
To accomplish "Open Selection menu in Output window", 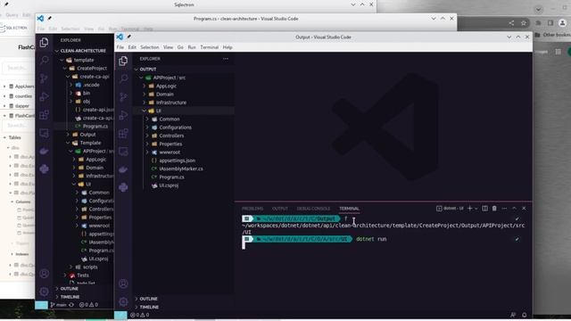I will (x=150, y=47).
